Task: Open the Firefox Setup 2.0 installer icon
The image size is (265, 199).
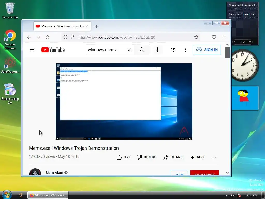Action: 10,94
